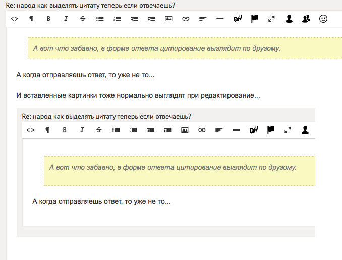
Task: Expand the editor to fullscreen
Action: (x=272, y=19)
